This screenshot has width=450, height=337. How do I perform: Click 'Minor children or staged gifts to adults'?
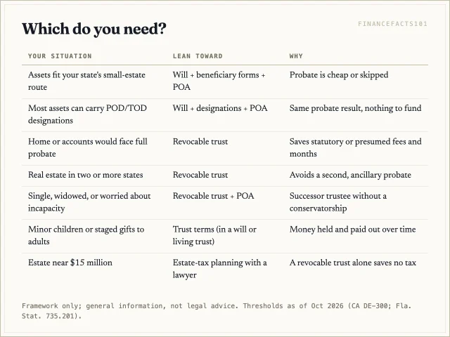pos(86,235)
